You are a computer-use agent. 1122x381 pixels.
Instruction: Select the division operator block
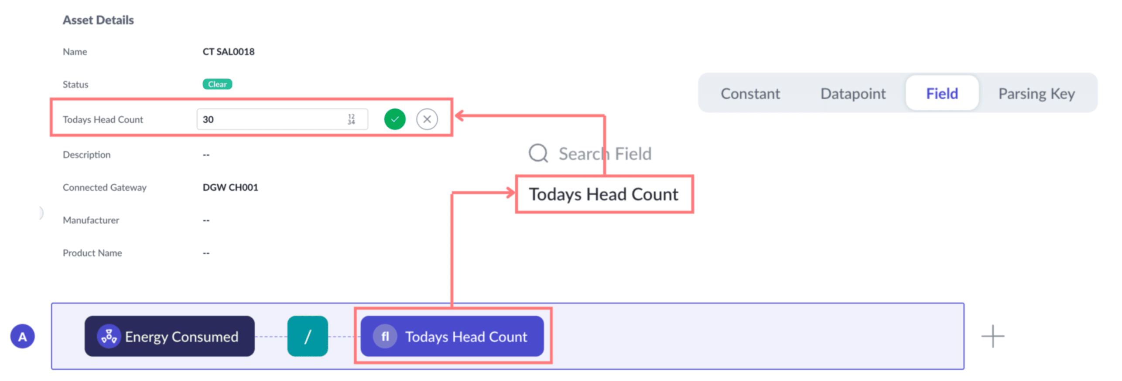tap(307, 336)
